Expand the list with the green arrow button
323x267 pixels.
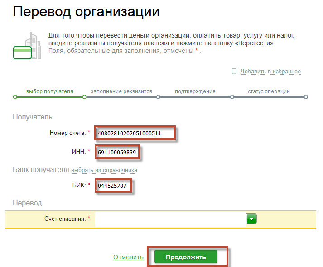pyautogui.click(x=252, y=219)
